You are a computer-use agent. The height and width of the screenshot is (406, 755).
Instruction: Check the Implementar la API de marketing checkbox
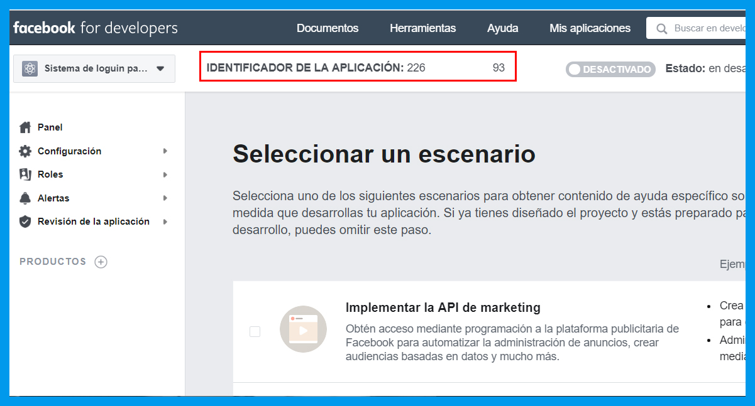[x=255, y=331]
